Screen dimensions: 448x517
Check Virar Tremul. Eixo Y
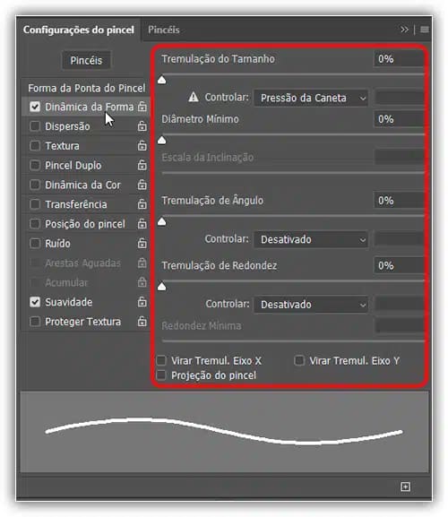(299, 360)
